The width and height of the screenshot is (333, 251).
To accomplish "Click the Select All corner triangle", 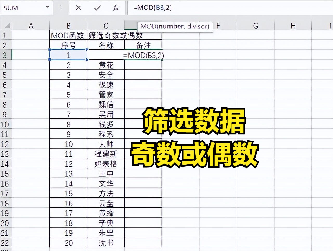I will click(x=8, y=25).
